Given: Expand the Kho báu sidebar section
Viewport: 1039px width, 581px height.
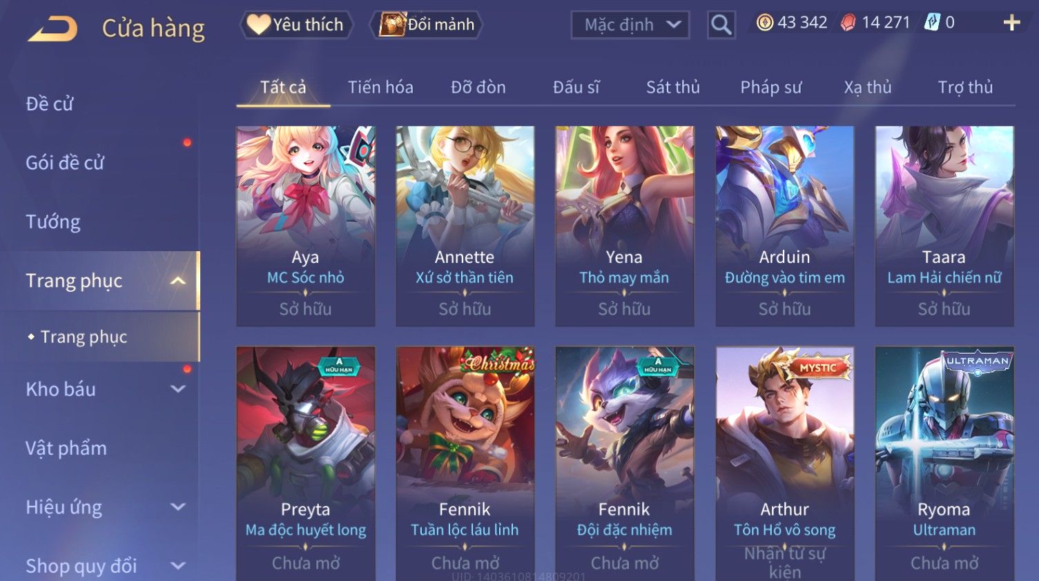Looking at the screenshot, I should click(177, 389).
